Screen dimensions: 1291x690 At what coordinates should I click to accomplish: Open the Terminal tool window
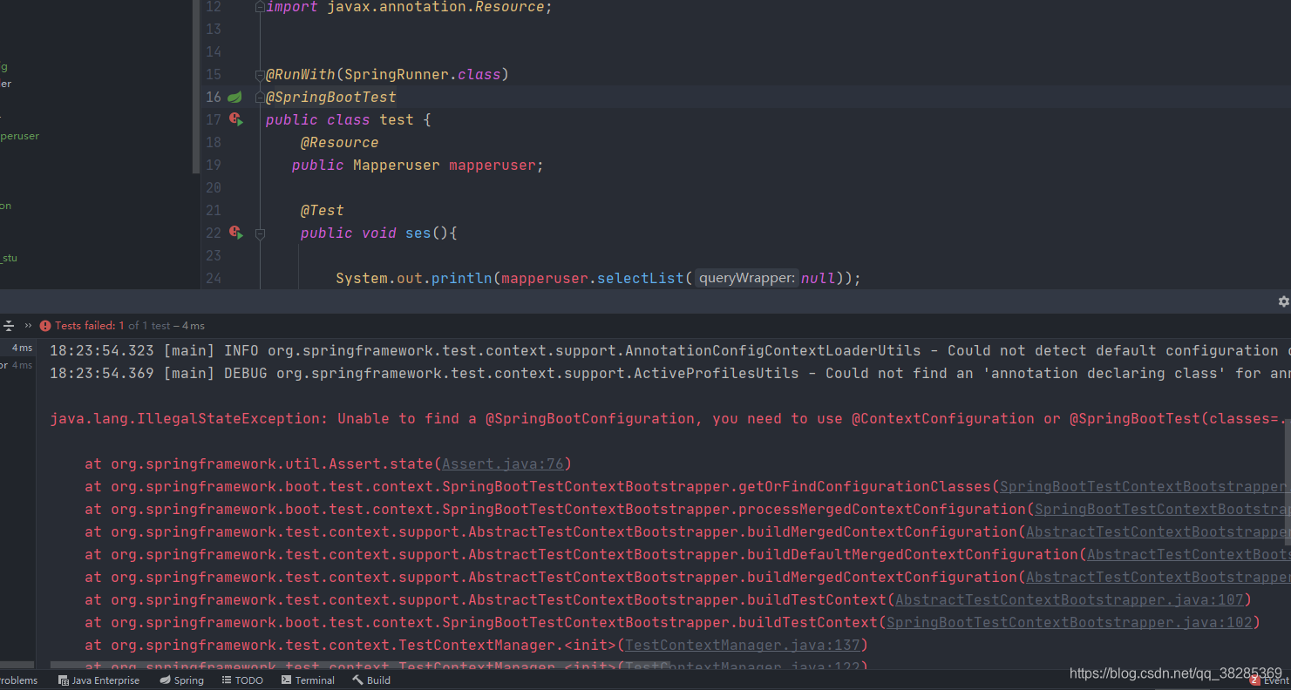[x=308, y=680]
